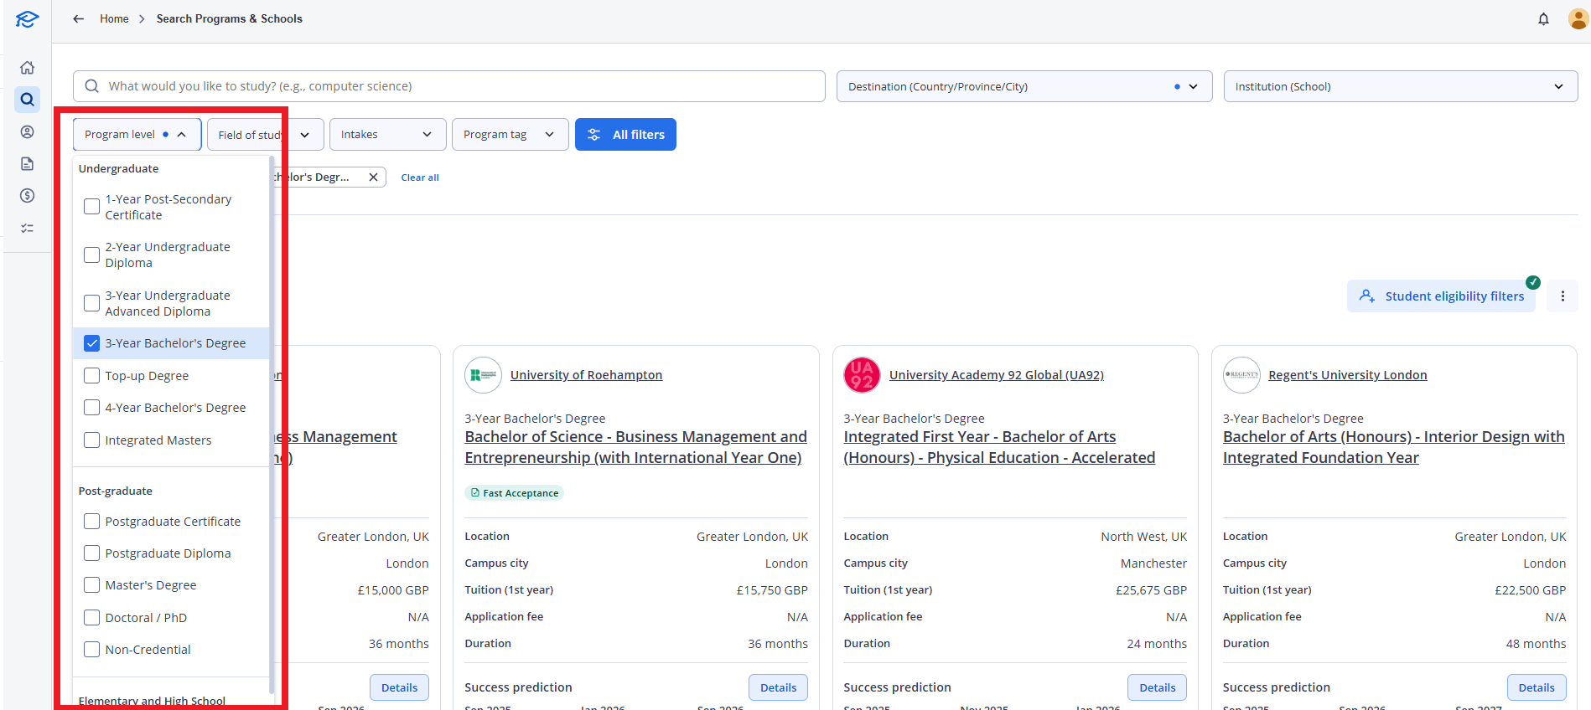Image resolution: width=1591 pixels, height=710 pixels.
Task: Click Details on Roehampton card
Action: coord(778,687)
